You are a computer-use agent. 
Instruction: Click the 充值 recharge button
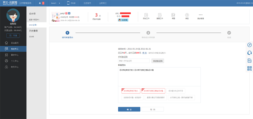click(13, 36)
